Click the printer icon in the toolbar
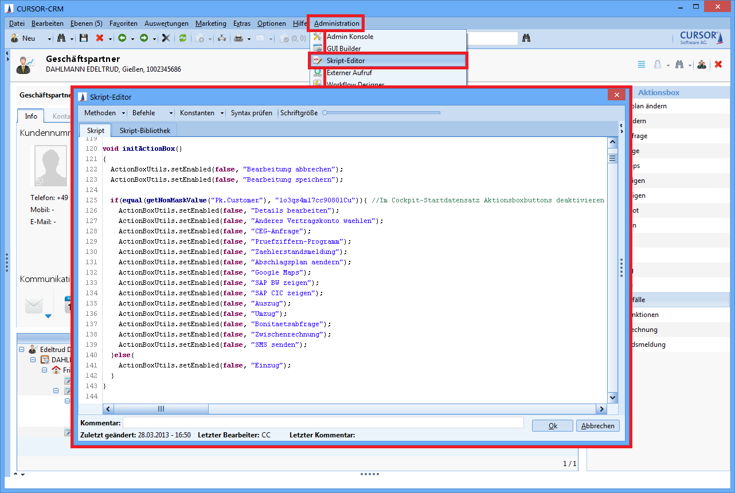 (x=238, y=38)
